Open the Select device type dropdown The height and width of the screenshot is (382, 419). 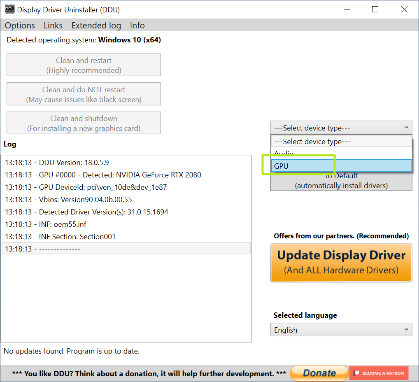(x=341, y=127)
